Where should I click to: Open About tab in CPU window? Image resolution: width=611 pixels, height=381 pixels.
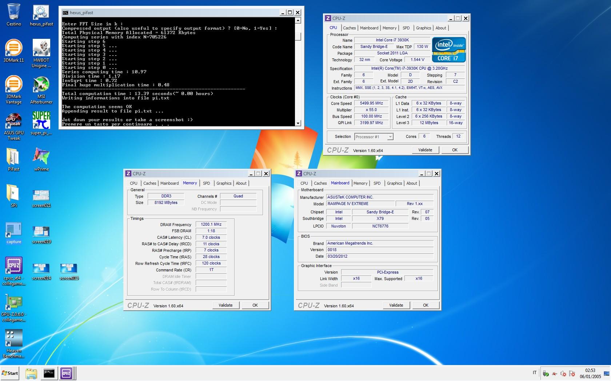click(441, 28)
